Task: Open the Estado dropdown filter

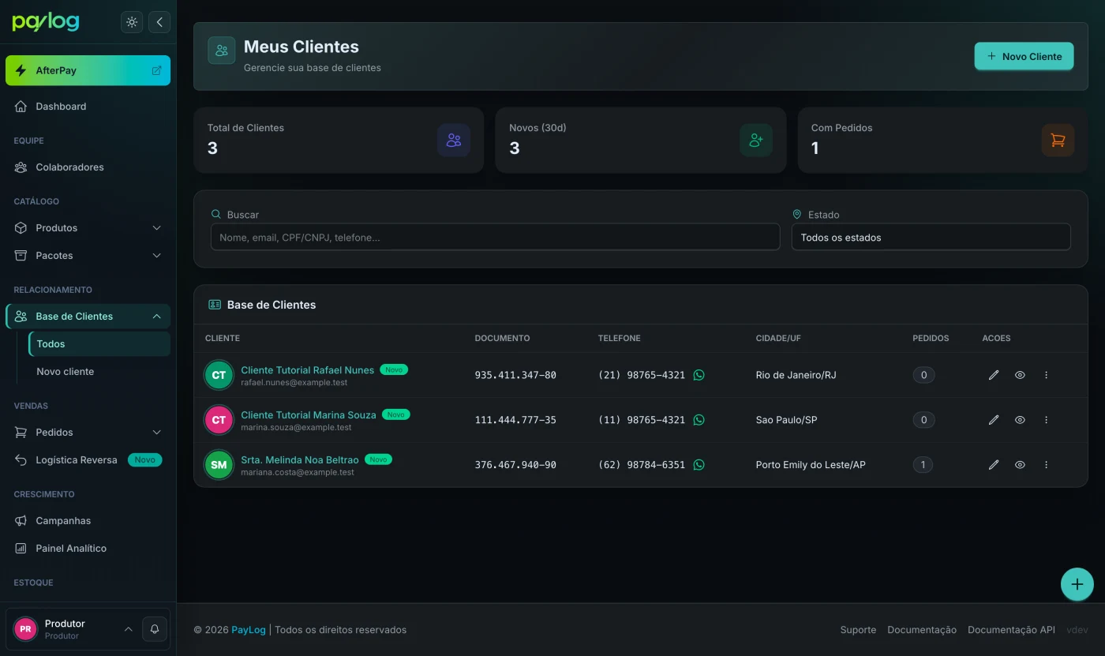Action: pos(931,238)
